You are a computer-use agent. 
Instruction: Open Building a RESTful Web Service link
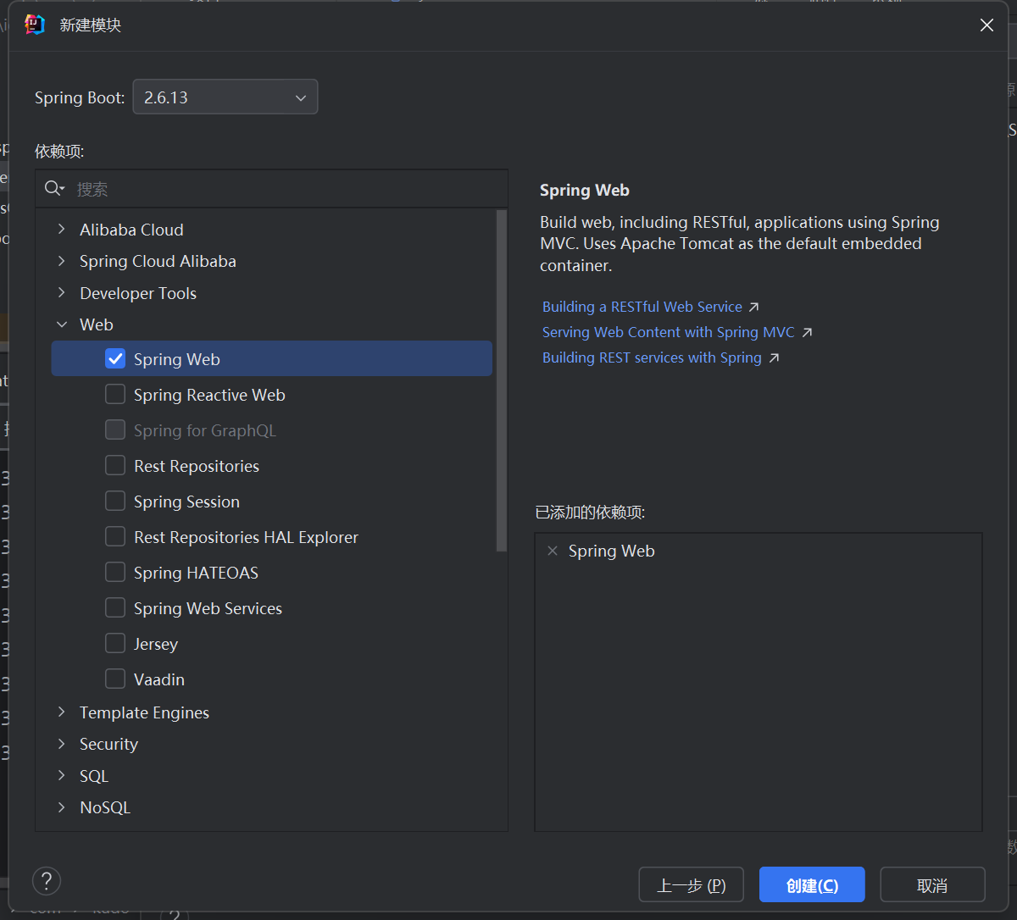(x=642, y=307)
